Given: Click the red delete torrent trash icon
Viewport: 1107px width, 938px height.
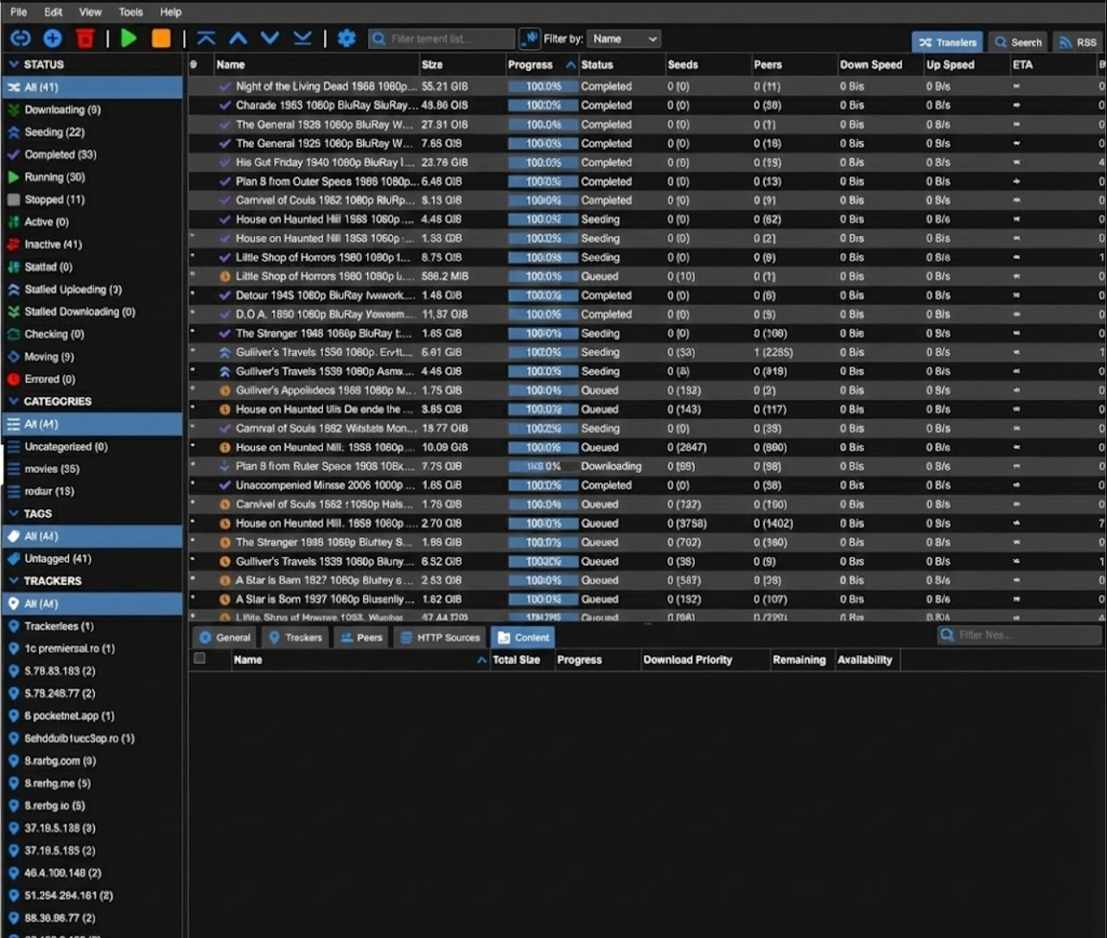Looking at the screenshot, I should (x=85, y=38).
